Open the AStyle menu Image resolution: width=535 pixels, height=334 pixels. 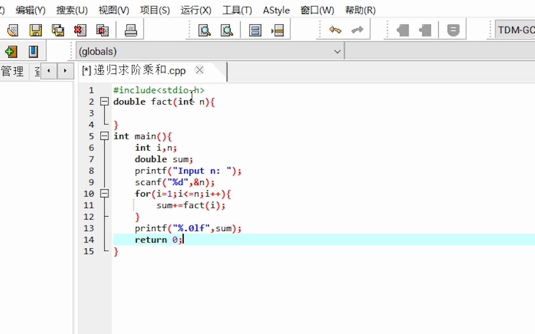pos(276,10)
